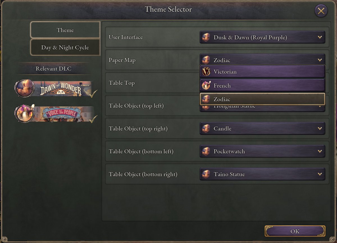
Task: Open the Day & Night Cycle tab
Action: pyautogui.click(x=65, y=48)
